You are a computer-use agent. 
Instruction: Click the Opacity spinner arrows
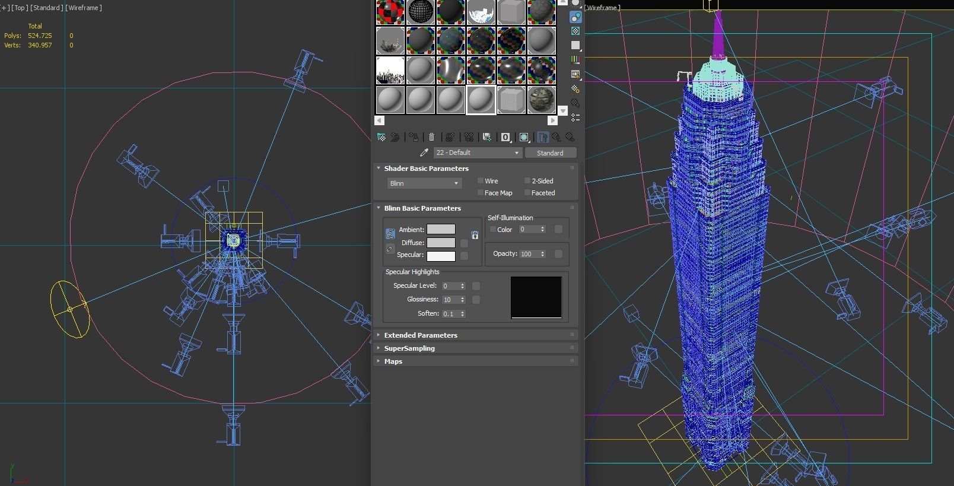coord(542,254)
